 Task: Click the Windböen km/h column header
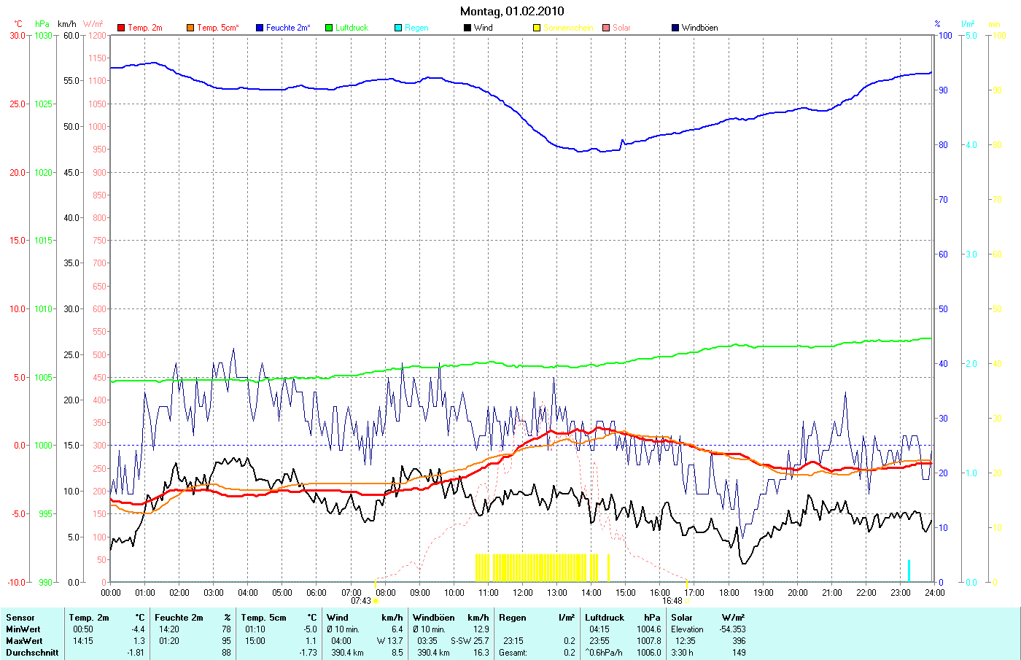[x=450, y=618]
